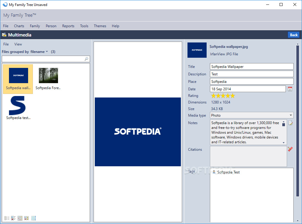Select the Softpedia Forest thumbnail
This screenshot has height=224, width=302.
click(48, 79)
